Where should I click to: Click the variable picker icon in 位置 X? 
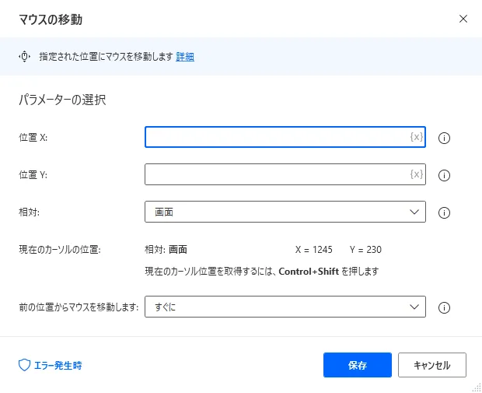417,137
